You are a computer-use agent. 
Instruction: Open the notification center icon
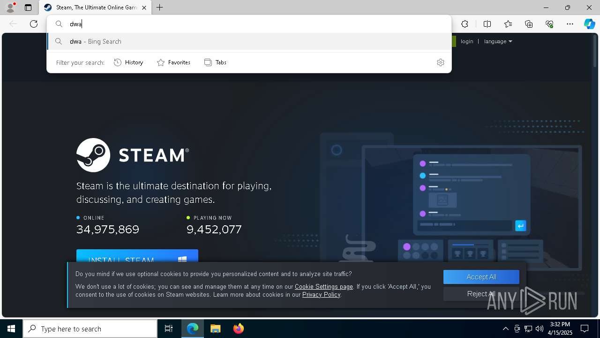[x=585, y=329]
